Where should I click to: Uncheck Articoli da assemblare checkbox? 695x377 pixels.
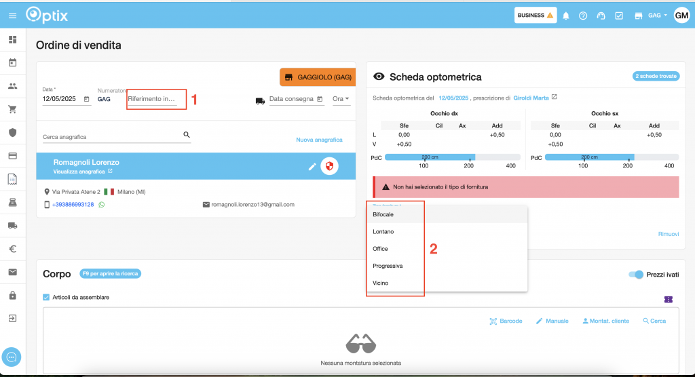pyautogui.click(x=46, y=297)
